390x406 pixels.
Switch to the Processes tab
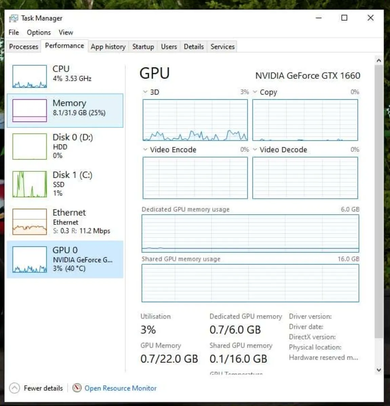click(x=23, y=47)
